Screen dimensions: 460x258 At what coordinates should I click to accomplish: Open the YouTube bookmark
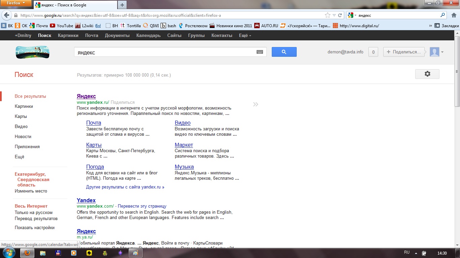click(x=62, y=26)
